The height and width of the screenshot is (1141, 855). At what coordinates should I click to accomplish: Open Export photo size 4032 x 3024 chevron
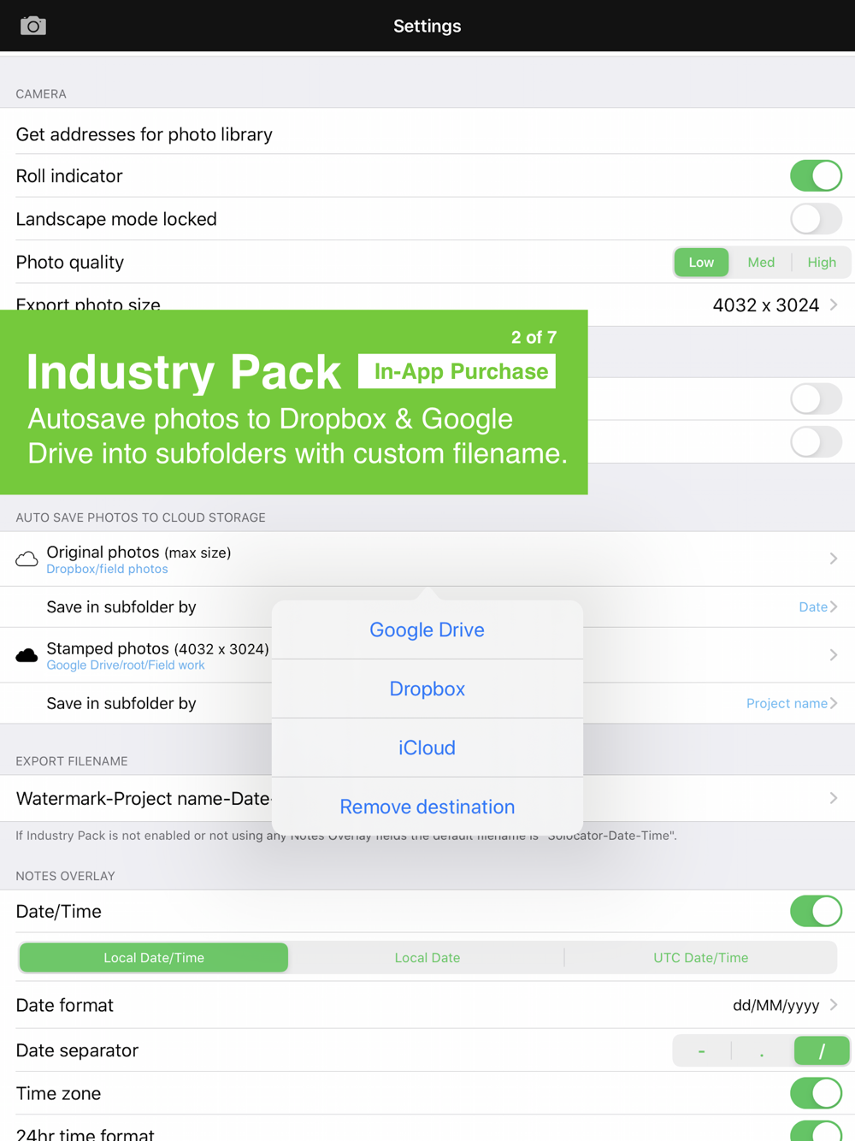[834, 305]
